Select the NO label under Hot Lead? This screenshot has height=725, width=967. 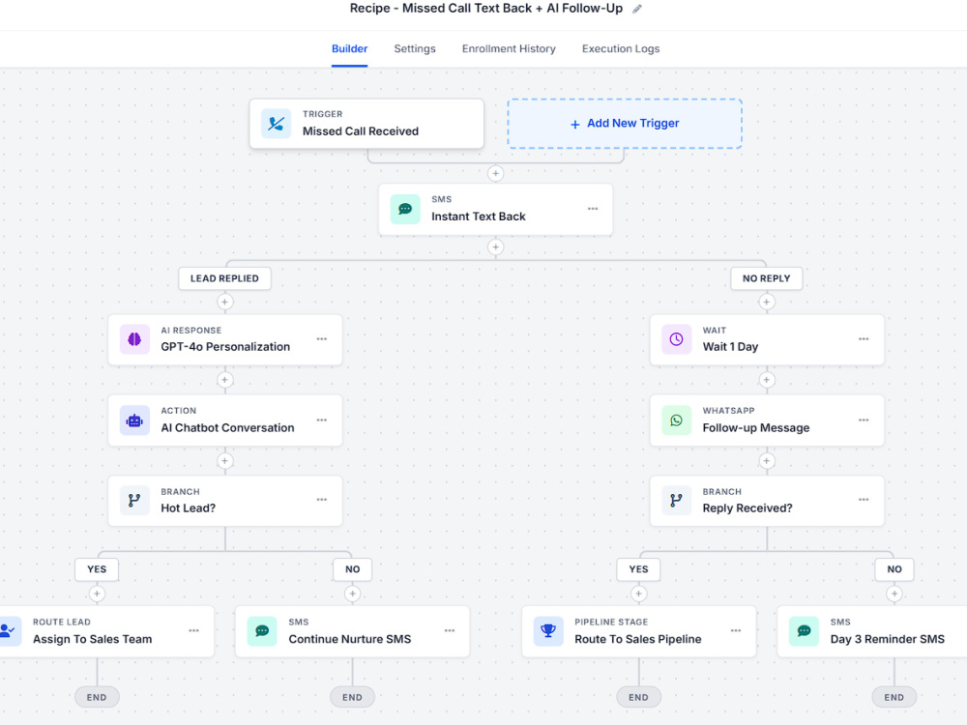coord(352,569)
